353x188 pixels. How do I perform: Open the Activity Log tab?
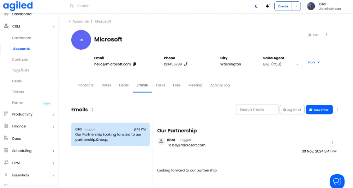coord(220,85)
